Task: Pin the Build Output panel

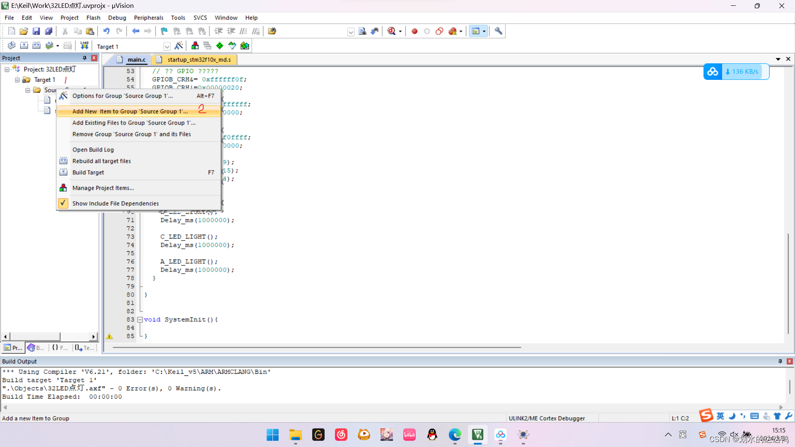Action: [780, 361]
